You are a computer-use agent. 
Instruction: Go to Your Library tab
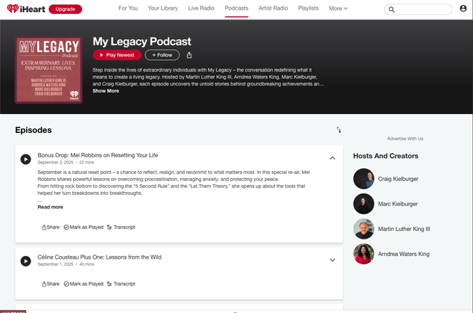[x=163, y=8]
